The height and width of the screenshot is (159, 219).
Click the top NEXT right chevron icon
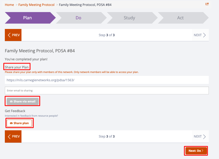pyautogui.click(x=204, y=35)
